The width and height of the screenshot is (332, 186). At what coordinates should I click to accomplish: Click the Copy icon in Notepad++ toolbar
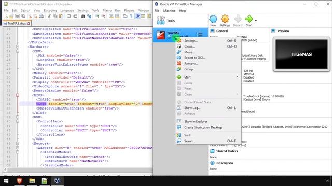55,16
